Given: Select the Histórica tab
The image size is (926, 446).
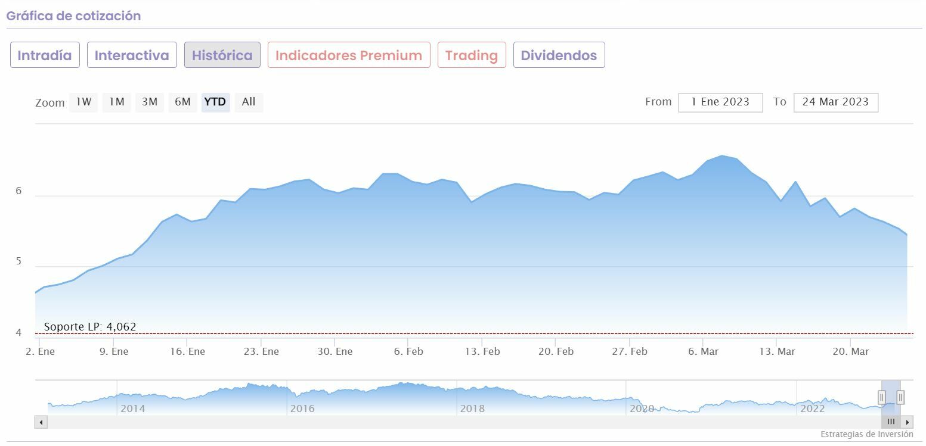Looking at the screenshot, I should 222,55.
